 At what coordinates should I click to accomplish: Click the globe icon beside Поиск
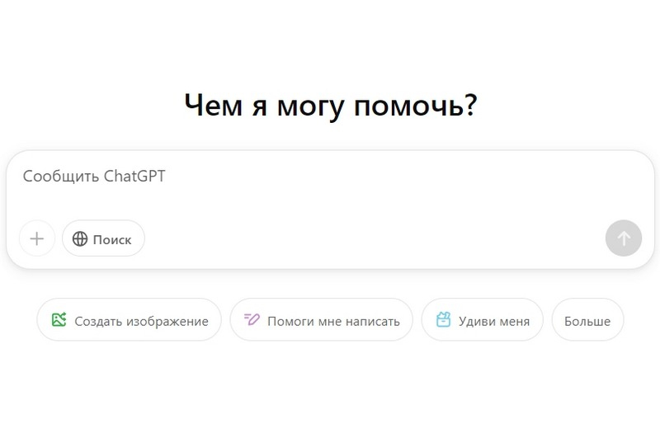click(x=80, y=239)
